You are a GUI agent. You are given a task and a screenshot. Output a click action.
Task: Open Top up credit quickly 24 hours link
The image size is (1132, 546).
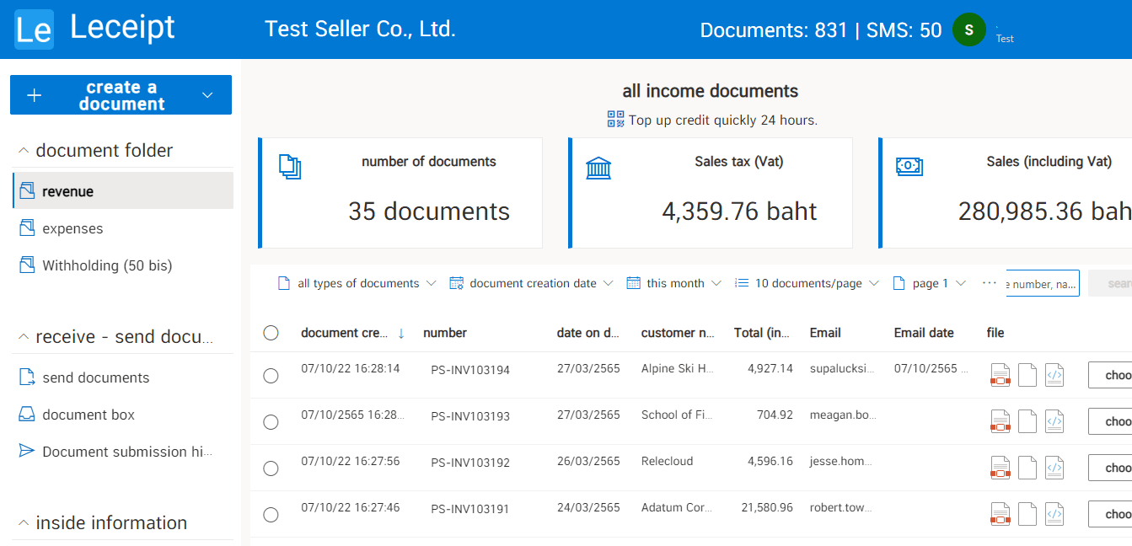[721, 120]
